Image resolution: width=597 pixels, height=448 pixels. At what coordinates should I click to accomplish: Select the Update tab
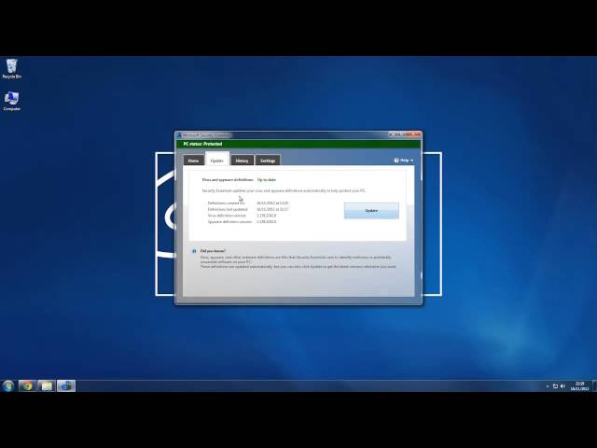coord(217,160)
